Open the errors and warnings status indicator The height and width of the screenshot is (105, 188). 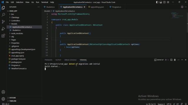[x=6, y=104]
